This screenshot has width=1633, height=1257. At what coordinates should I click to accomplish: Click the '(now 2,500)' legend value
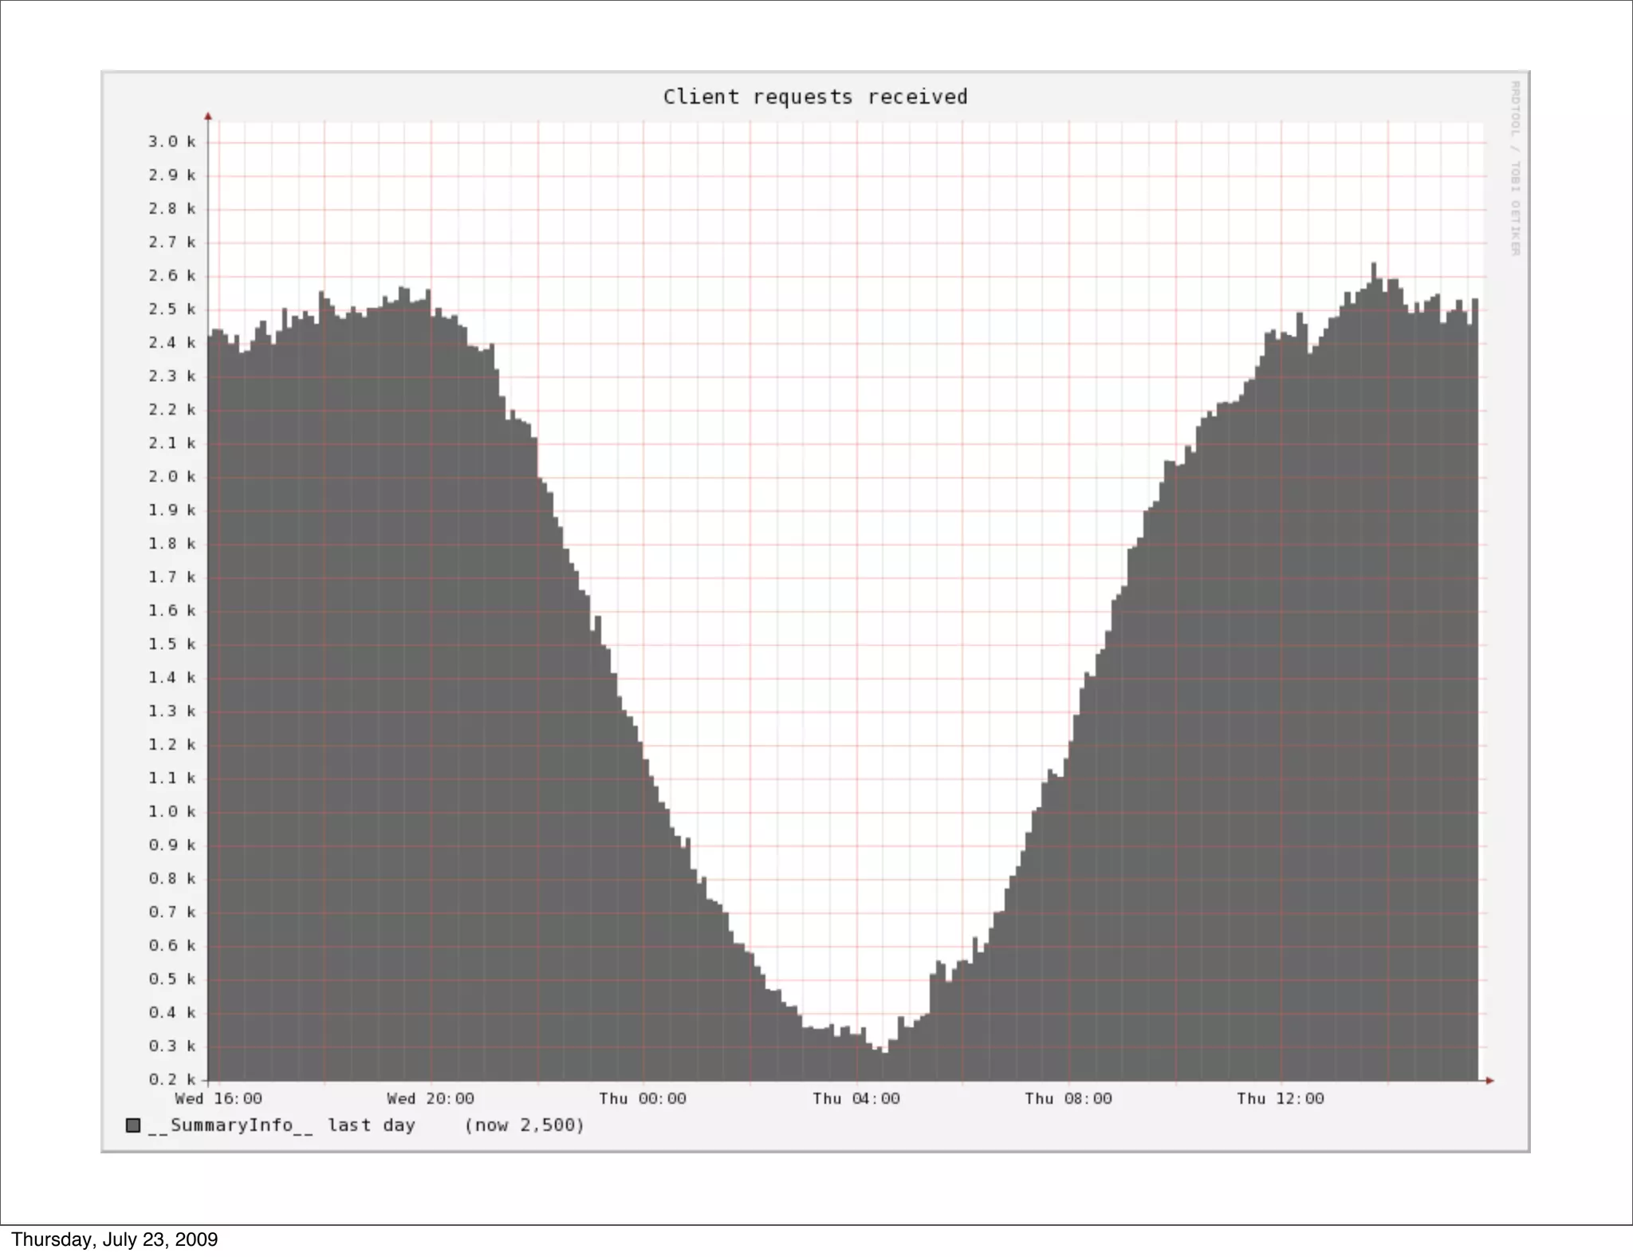[x=525, y=1125]
